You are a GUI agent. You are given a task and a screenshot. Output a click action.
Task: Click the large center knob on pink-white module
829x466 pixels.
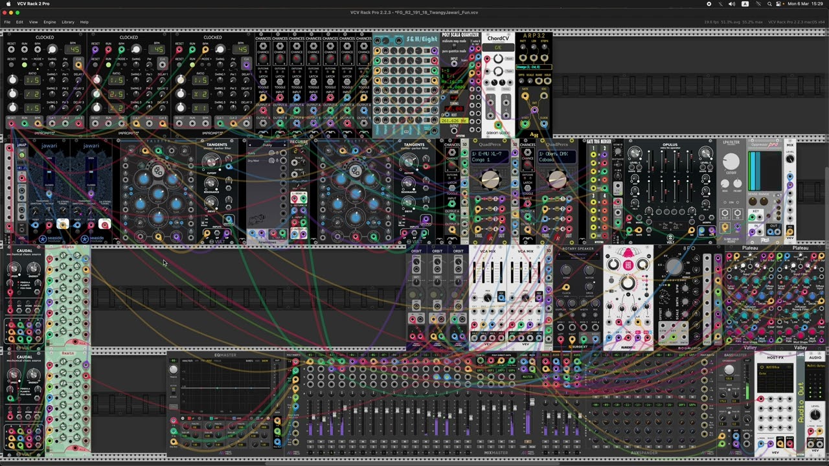(628, 283)
